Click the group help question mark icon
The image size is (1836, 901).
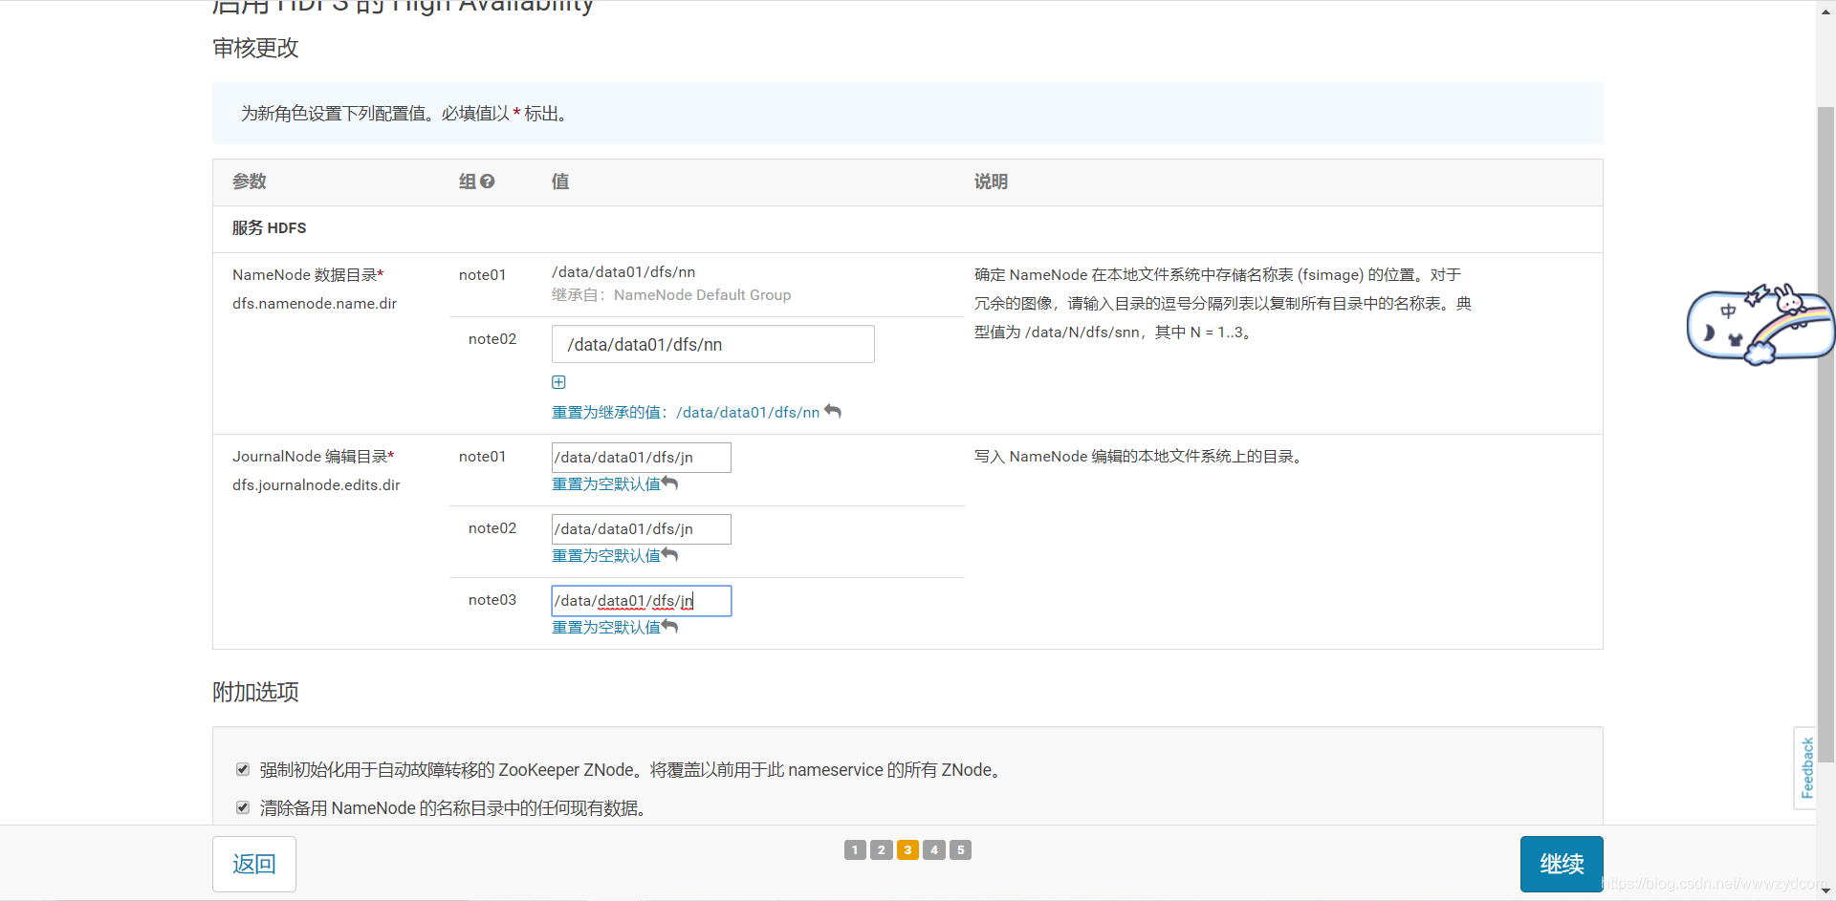point(488,182)
